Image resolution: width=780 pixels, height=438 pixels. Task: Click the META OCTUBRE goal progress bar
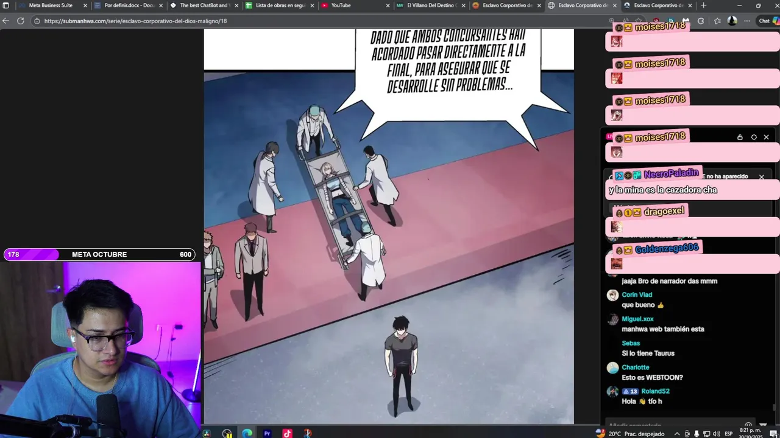coord(99,254)
